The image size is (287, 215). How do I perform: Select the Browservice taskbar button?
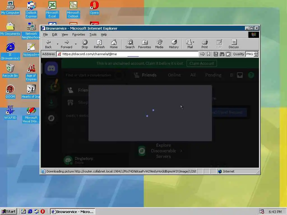[x=73, y=212]
